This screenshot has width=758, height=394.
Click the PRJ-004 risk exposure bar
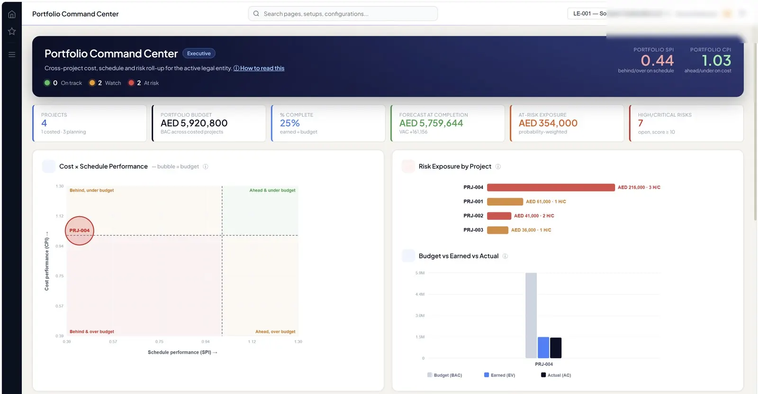tap(551, 187)
